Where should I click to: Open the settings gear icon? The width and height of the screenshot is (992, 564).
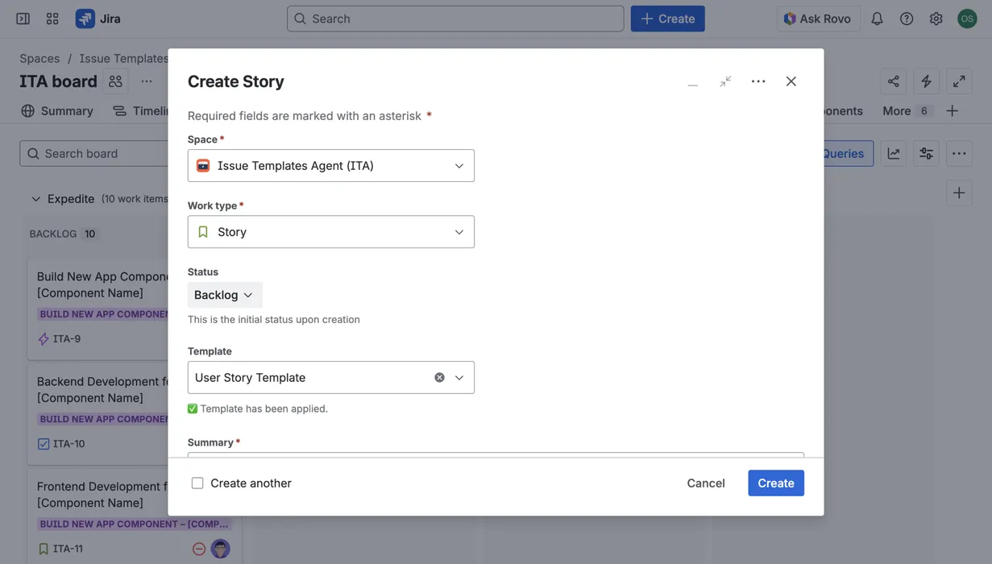point(936,19)
